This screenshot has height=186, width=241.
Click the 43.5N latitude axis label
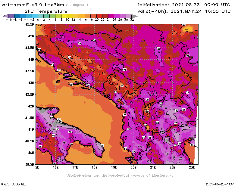pyautogui.click(x=30, y=71)
